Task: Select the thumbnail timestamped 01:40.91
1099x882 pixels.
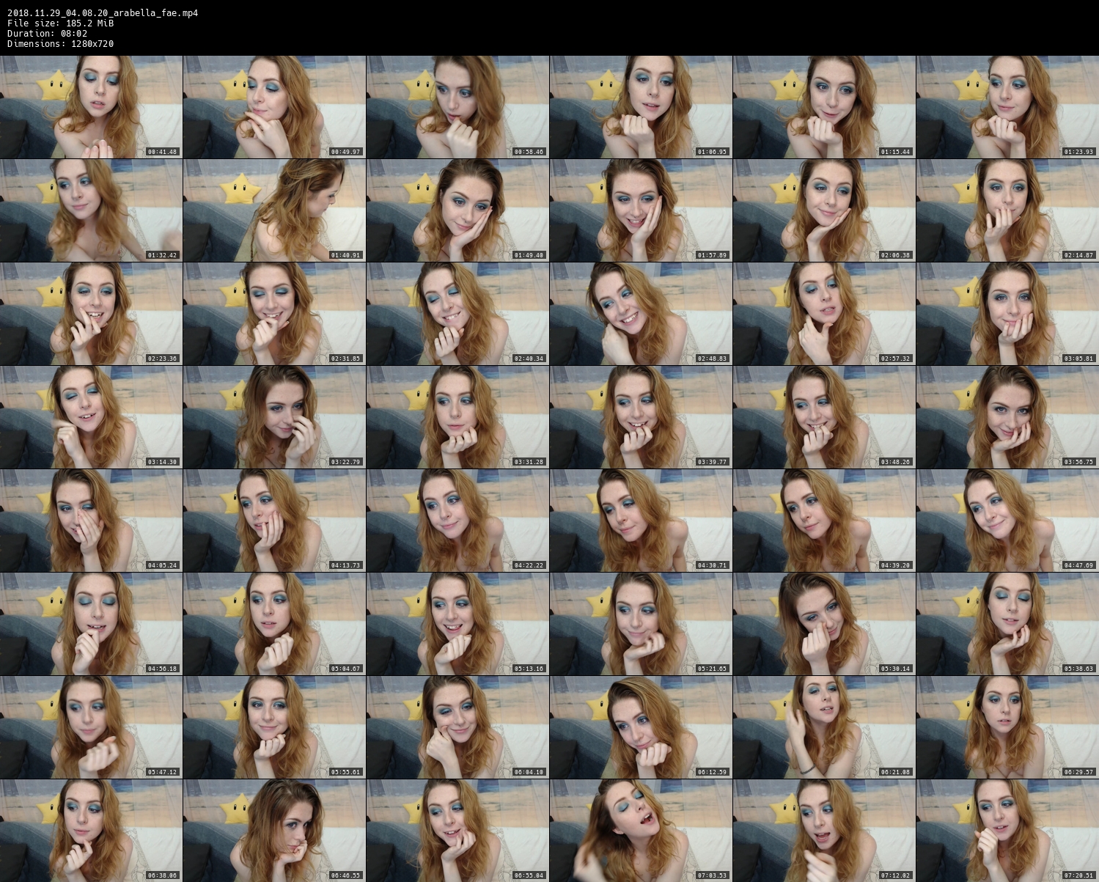Action: click(x=274, y=210)
